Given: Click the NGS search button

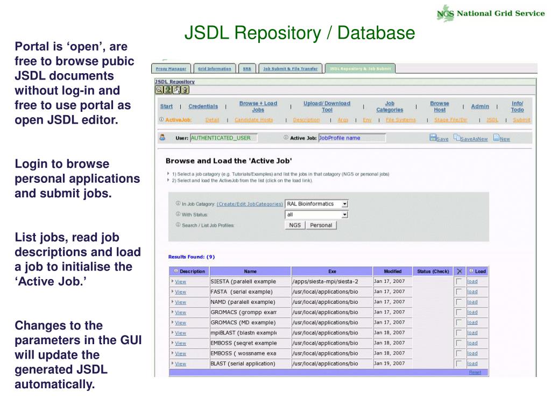Looking at the screenshot, I should point(295,225).
